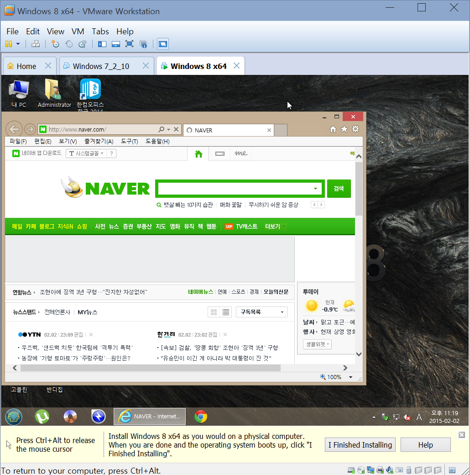
Task: Open the Naver me tab
Action: click(241, 154)
